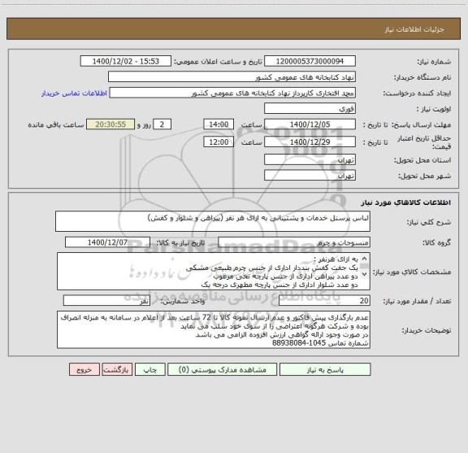This screenshot has width=468, height=453.
Task: Open مشاهده مدارک پیوستی (0) button
Action: pos(223,369)
